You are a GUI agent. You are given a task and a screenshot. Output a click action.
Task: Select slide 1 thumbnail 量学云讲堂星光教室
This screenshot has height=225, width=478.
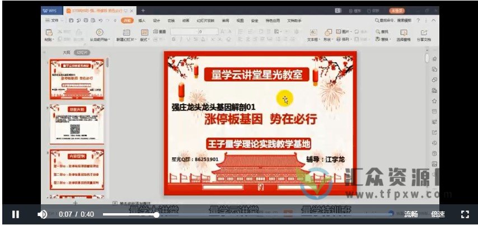(77, 79)
